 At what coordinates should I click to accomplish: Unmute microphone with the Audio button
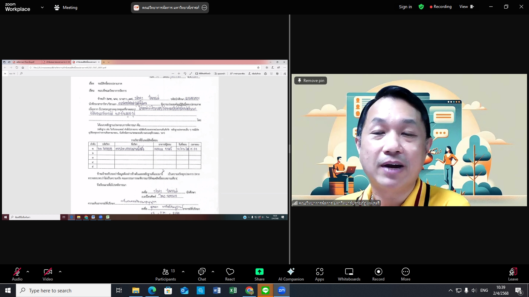coord(17,274)
